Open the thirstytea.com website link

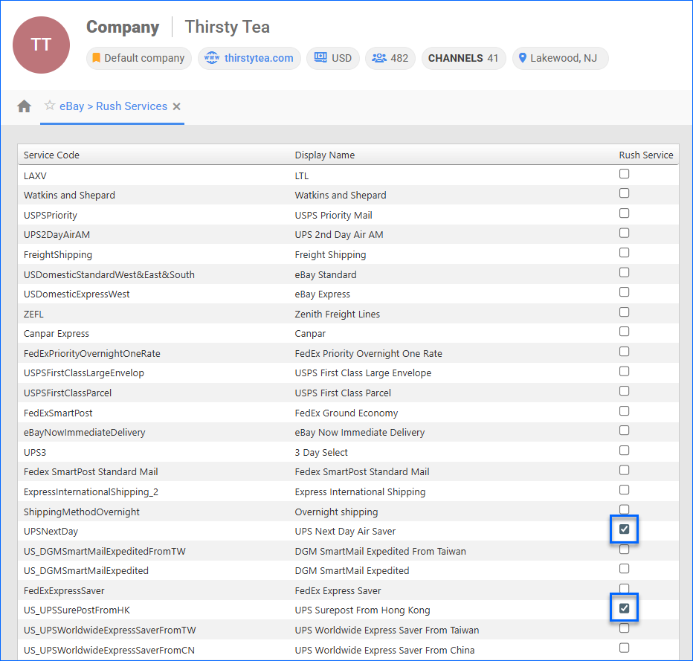point(250,58)
